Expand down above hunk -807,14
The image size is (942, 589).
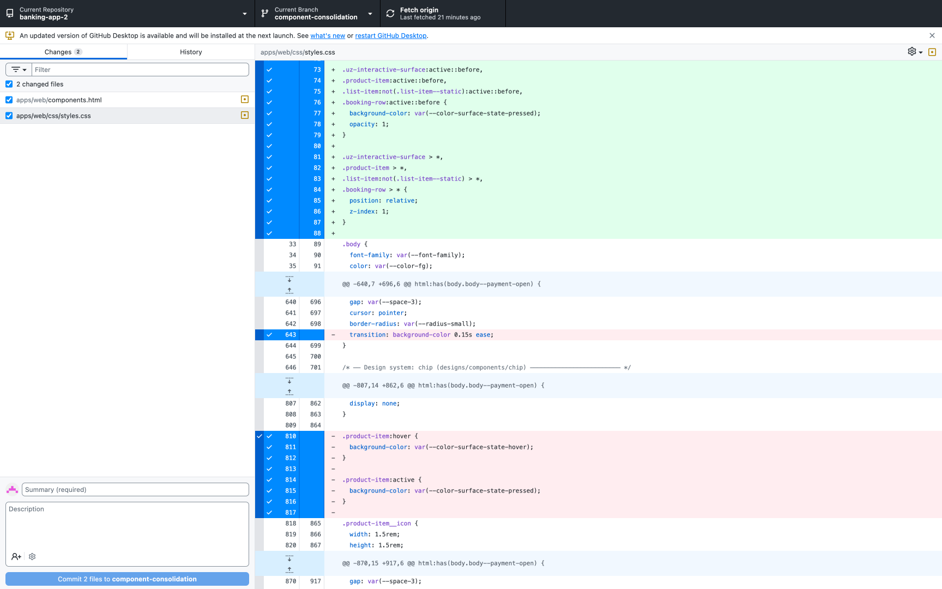[x=289, y=380]
